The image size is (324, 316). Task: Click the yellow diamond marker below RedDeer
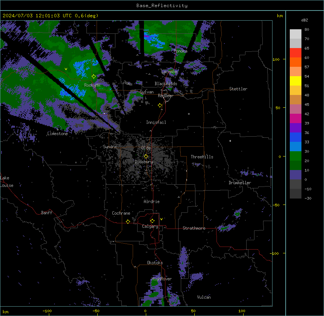tap(160, 105)
